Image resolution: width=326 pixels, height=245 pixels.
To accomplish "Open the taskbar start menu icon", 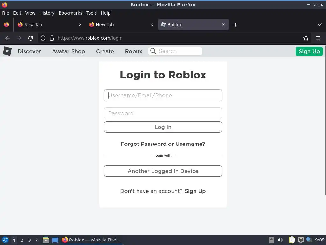I will 5,240.
